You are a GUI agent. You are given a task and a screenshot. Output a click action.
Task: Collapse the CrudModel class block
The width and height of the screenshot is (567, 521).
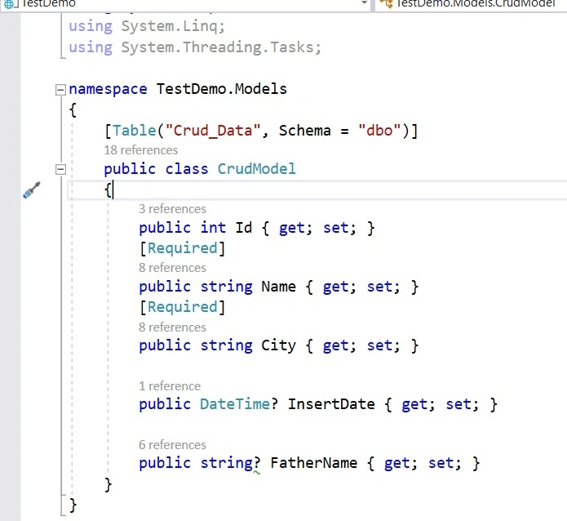click(x=60, y=169)
